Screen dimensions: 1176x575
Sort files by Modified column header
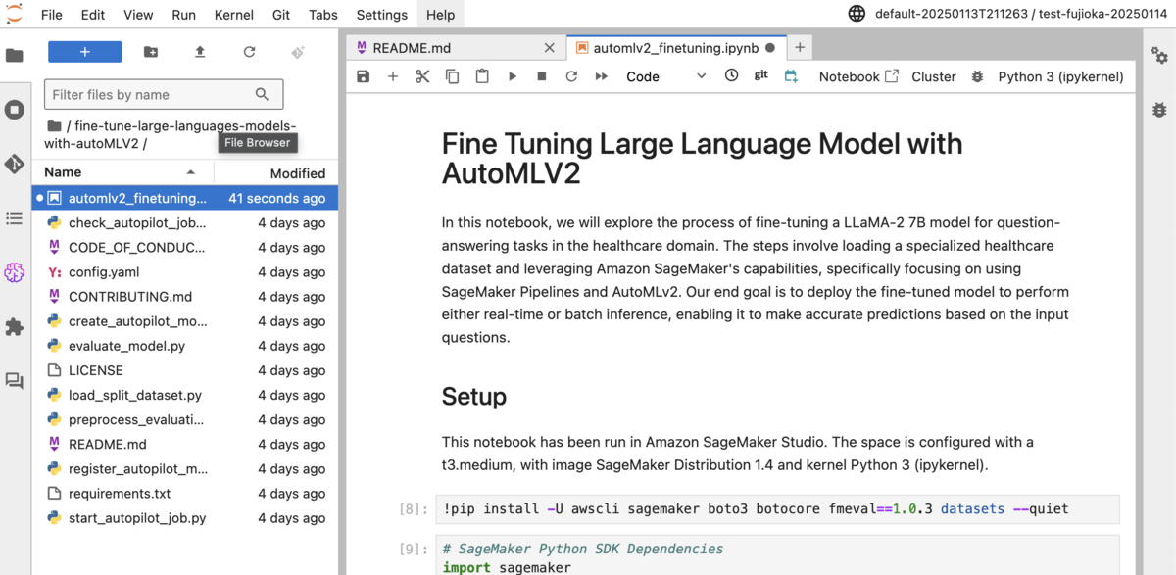[276, 172]
